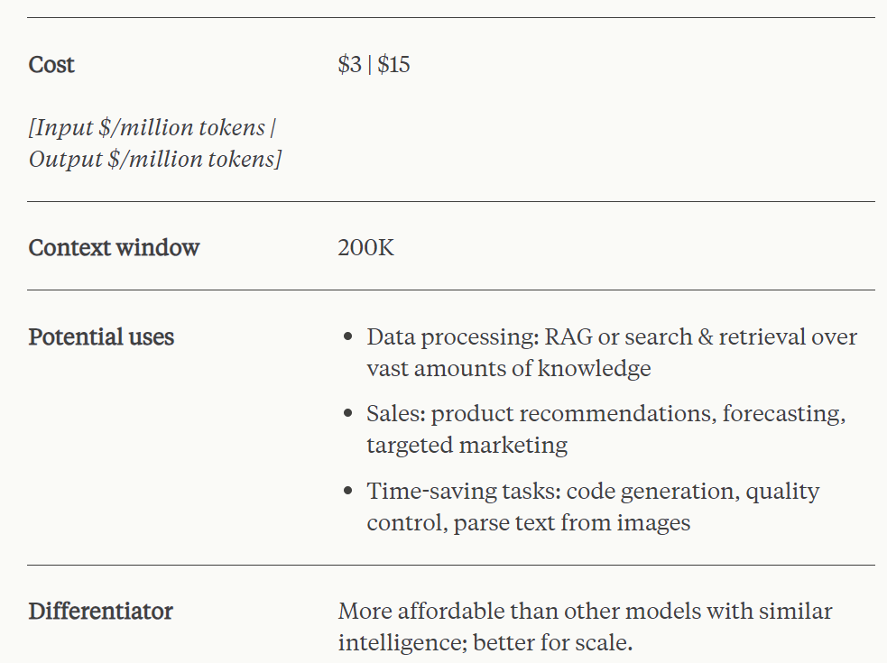Screen dimensions: 887x663
Task: Click the $15 output price value
Action: 393,65
